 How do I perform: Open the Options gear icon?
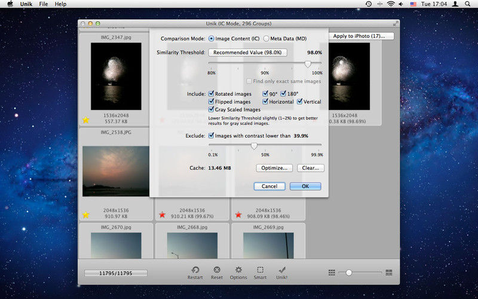coord(238,270)
